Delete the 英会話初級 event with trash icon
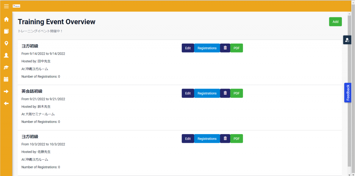This screenshot has width=355, height=176. tap(225, 93)
